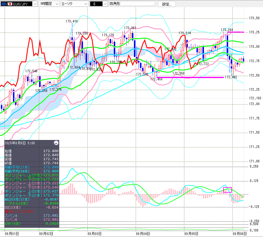Screen dimensions: 263x237
Task: Click the 172.558 price label
Action: [179, 73]
